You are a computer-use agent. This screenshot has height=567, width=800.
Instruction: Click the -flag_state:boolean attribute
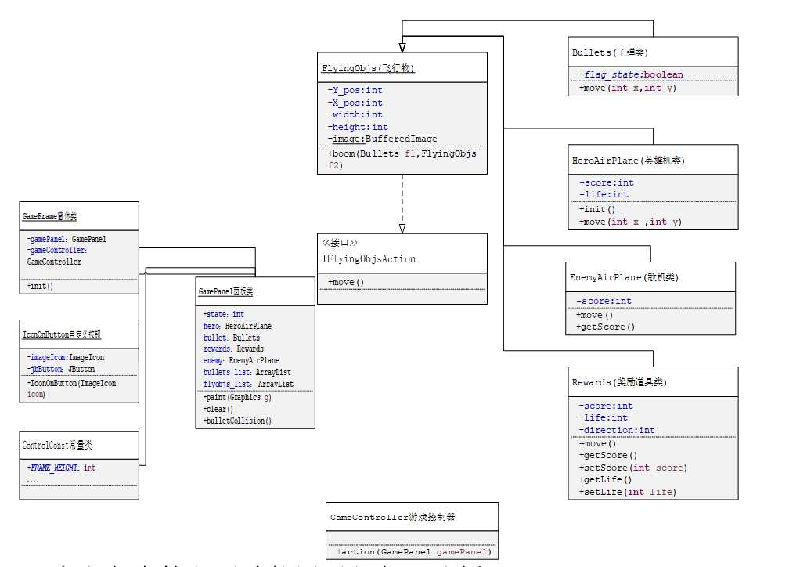point(631,74)
